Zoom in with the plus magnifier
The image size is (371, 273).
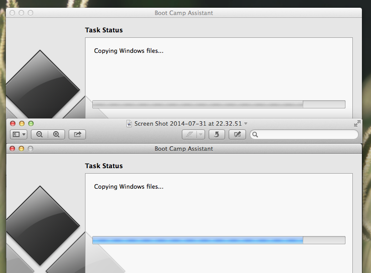tap(56, 134)
